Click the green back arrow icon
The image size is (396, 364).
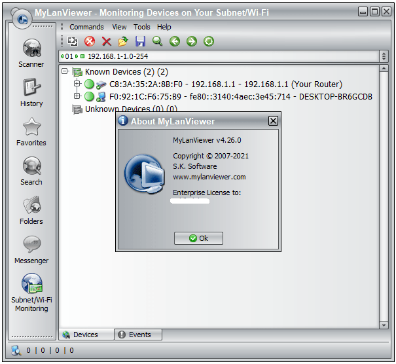175,41
